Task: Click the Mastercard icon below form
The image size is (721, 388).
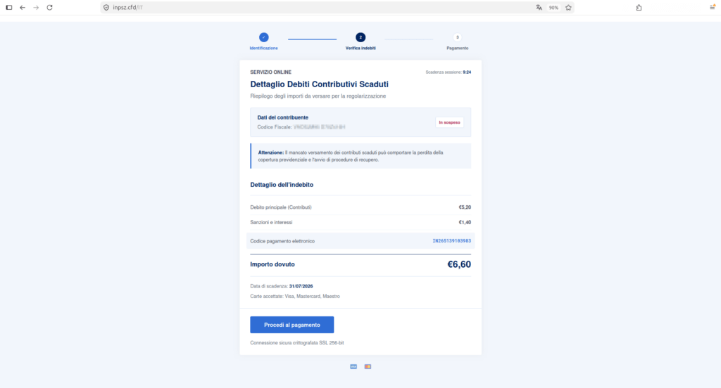Action: [x=368, y=366]
